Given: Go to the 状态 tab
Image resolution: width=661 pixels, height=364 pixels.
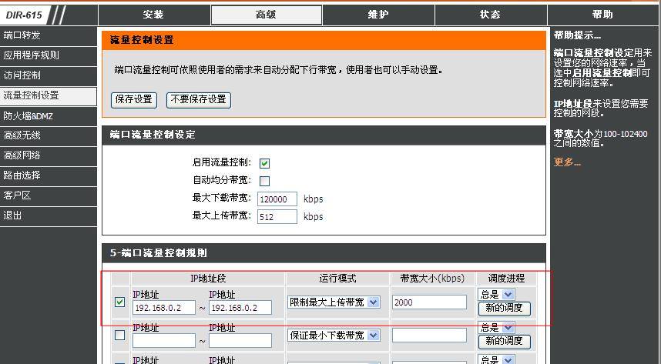Looking at the screenshot, I should click(491, 15).
